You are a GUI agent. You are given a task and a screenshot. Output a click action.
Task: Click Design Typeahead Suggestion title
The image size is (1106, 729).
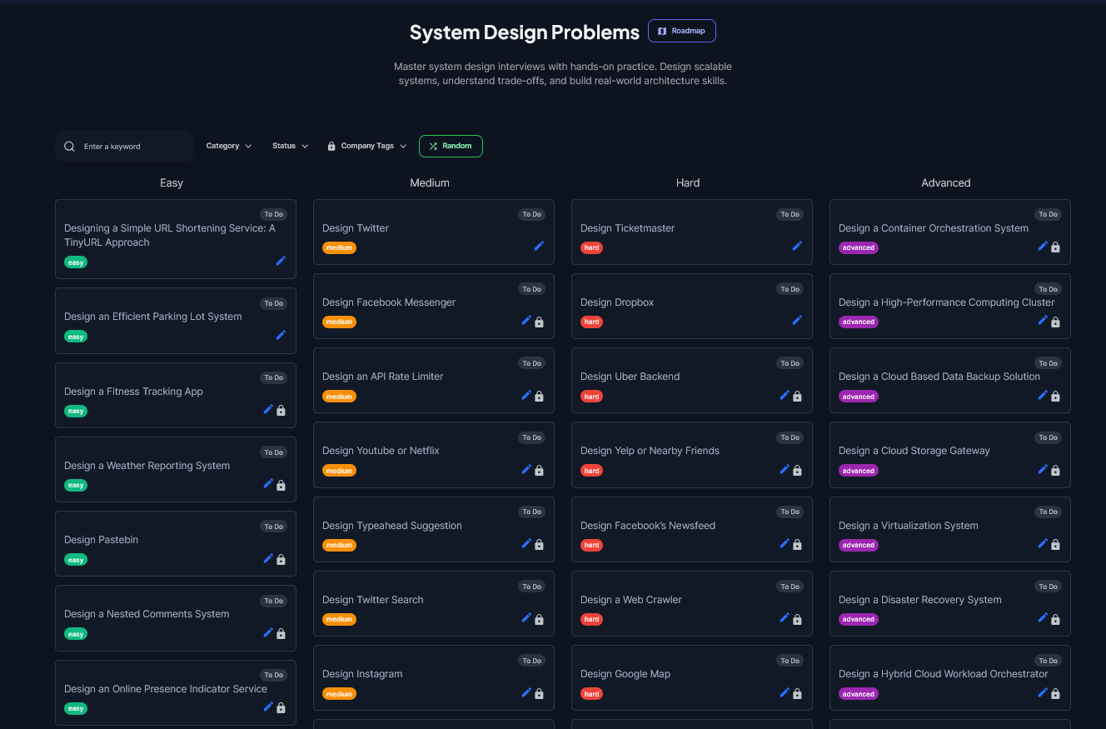coord(392,526)
